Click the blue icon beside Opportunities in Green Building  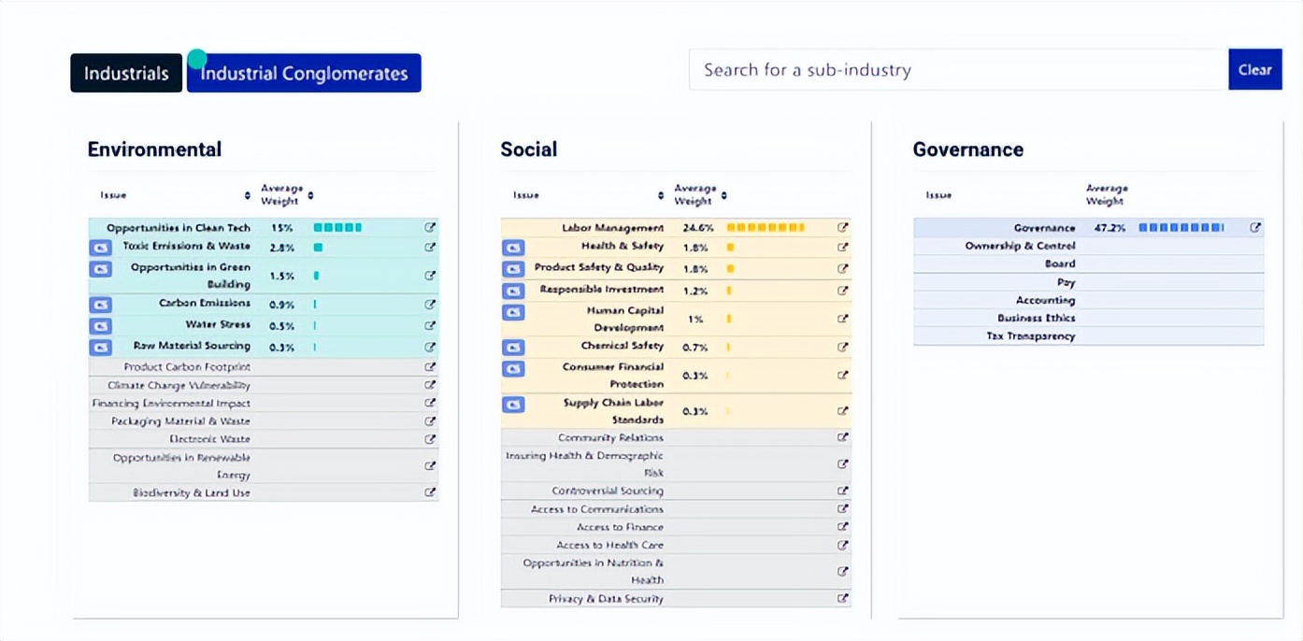(x=100, y=269)
